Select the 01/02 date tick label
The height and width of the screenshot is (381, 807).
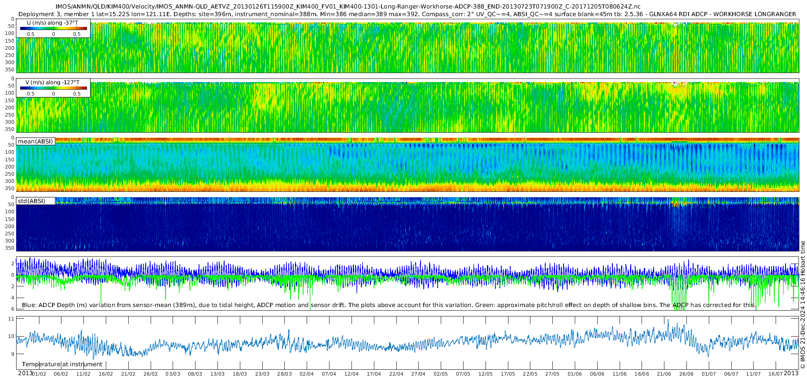coord(39,374)
